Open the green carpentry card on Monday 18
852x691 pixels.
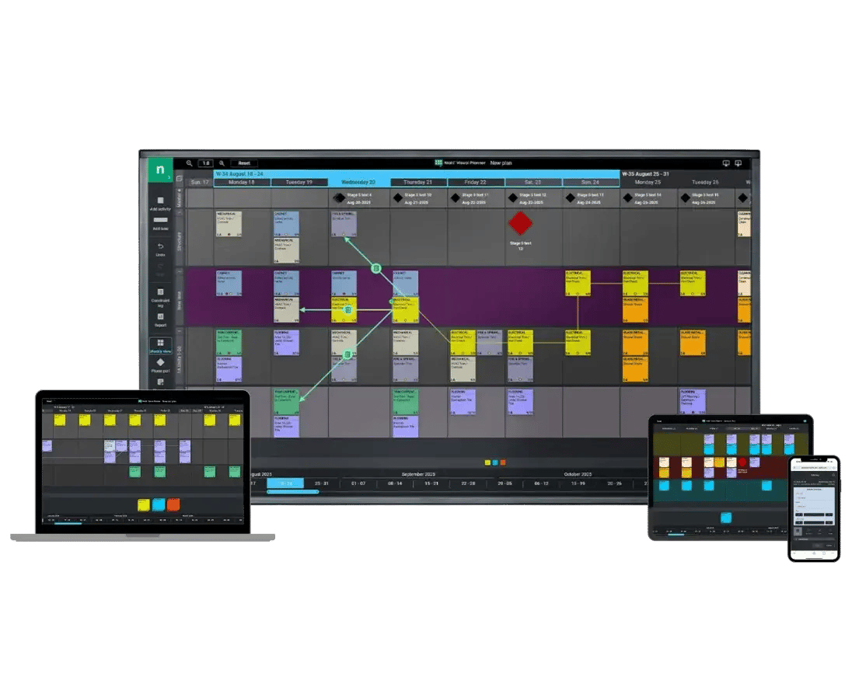pyautogui.click(x=229, y=343)
